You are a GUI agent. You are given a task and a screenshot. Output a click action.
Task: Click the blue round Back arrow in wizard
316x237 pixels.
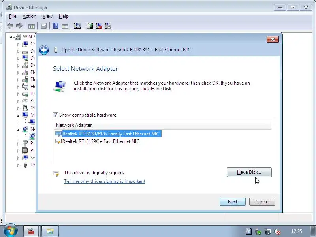(44, 50)
